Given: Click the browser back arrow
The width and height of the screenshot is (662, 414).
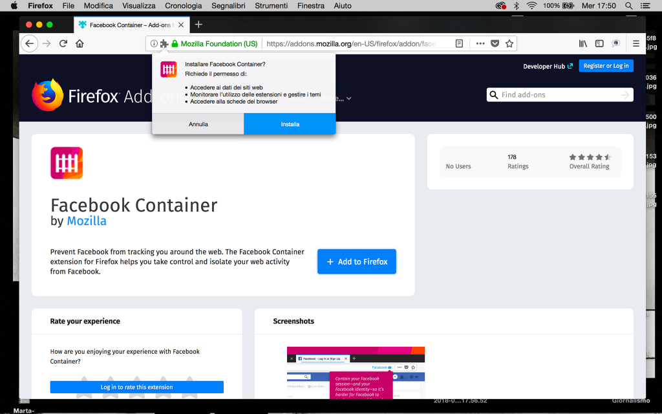Looking at the screenshot, I should (29, 43).
